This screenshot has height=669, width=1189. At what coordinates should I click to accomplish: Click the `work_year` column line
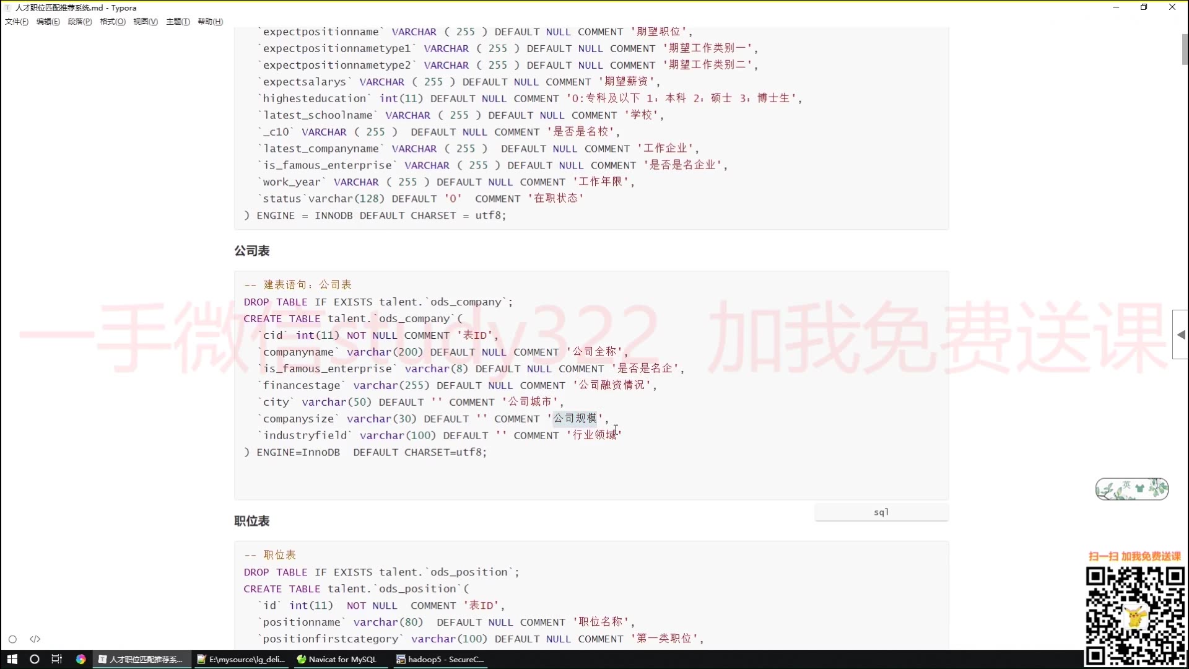click(446, 182)
